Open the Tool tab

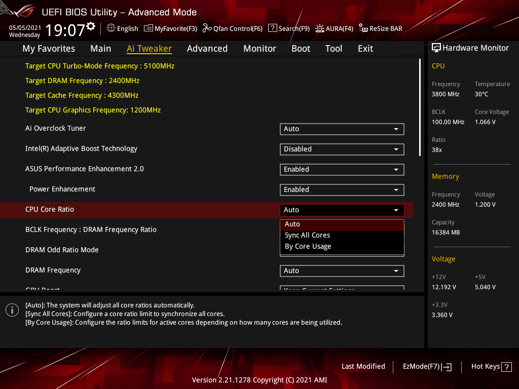(333, 49)
